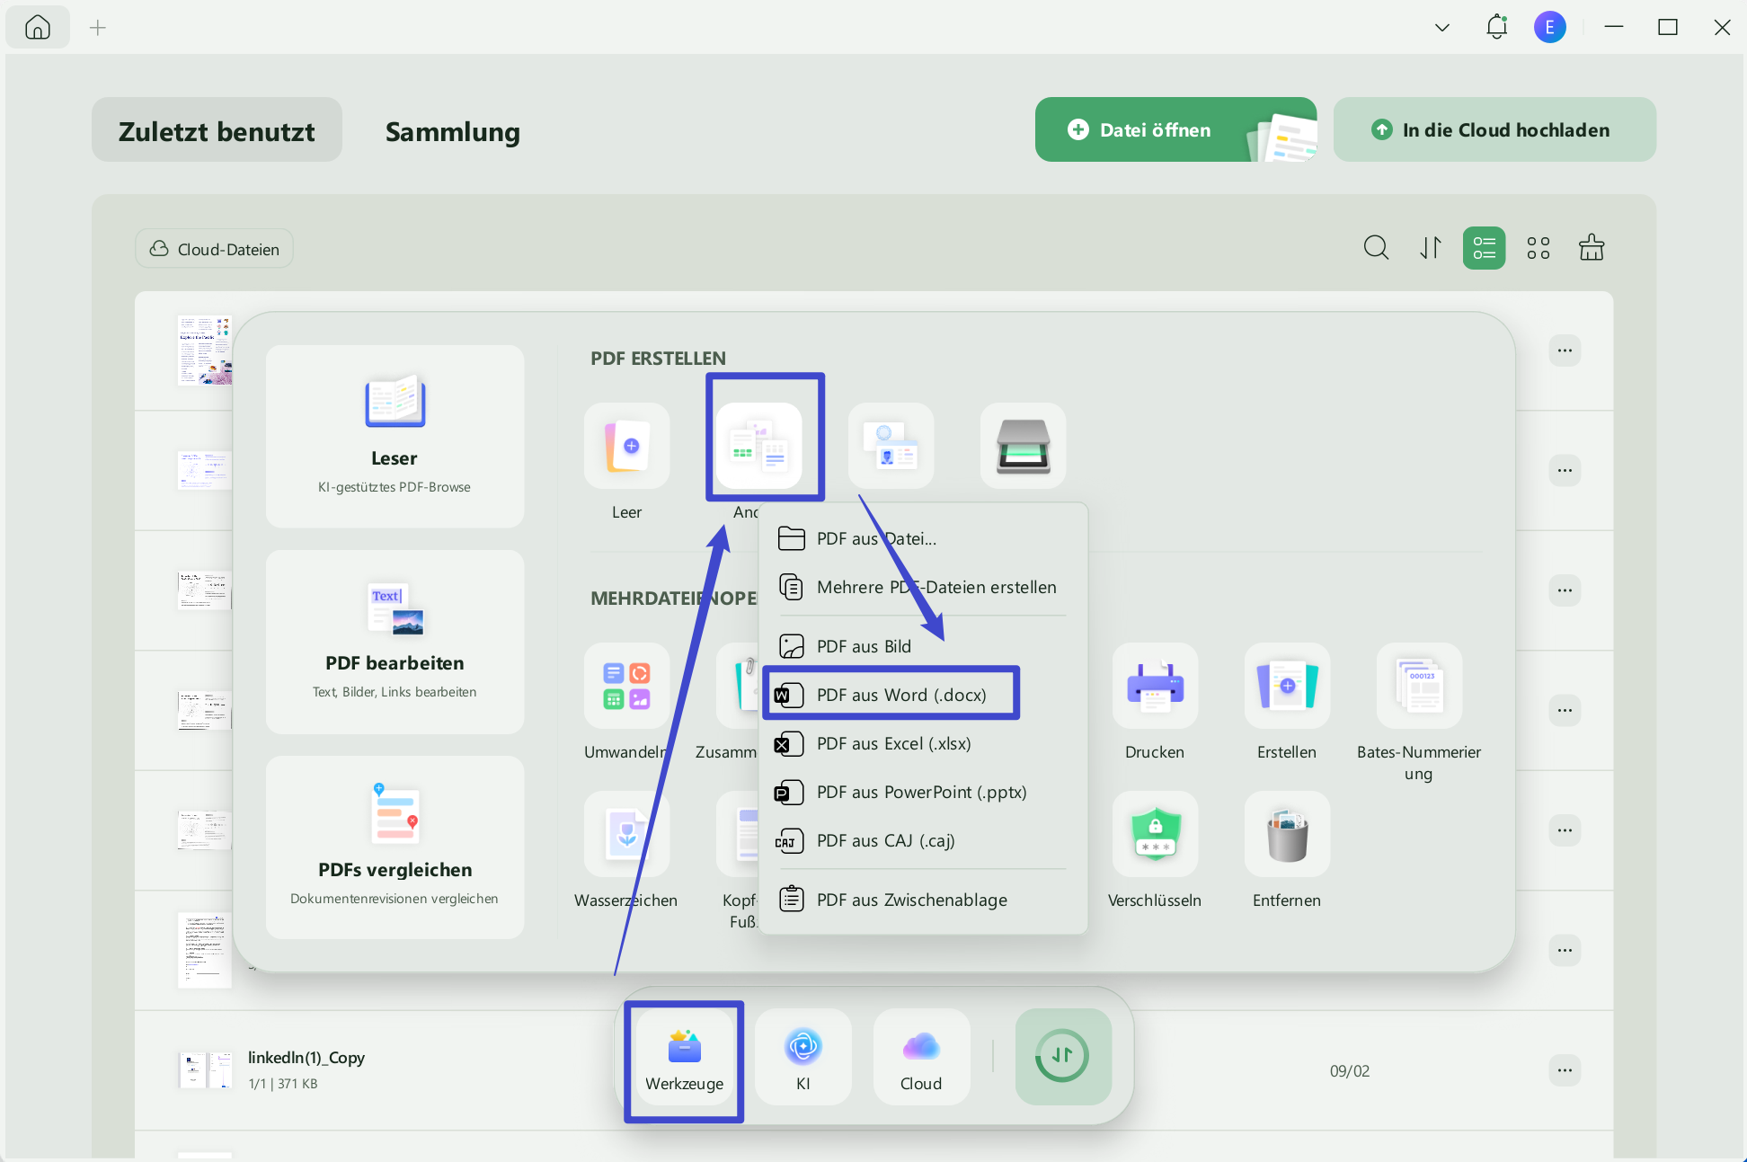
Task: Click the Bates-Nummerierung tool icon
Action: click(x=1419, y=686)
